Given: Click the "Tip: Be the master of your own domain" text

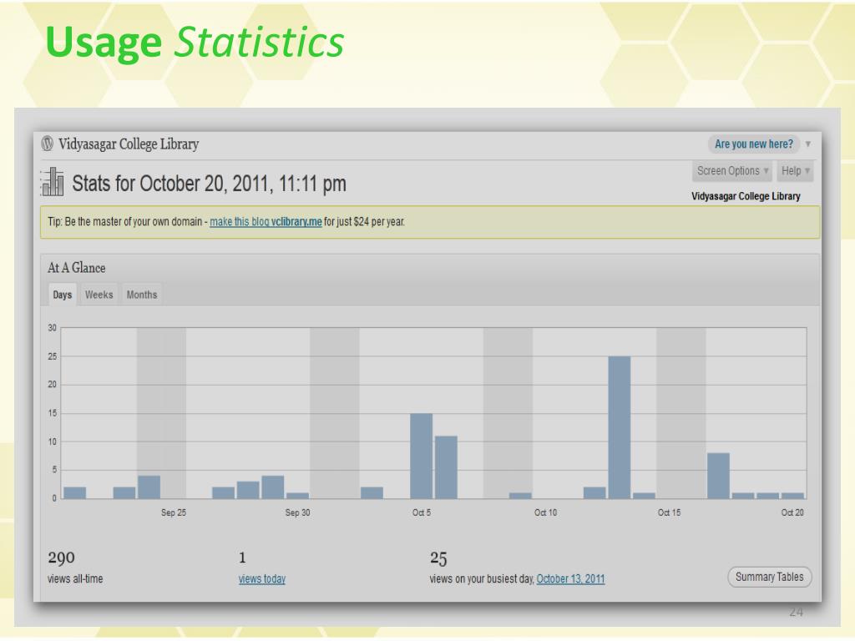Looking at the screenshot, I should 124,222.
